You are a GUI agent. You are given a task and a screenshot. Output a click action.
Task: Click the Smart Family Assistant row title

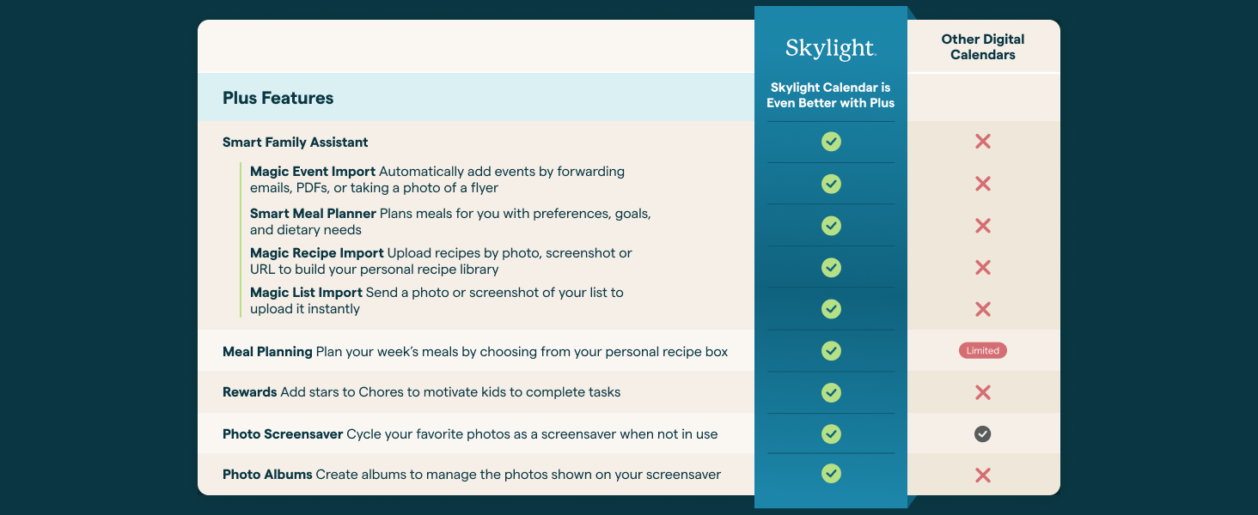(x=295, y=142)
